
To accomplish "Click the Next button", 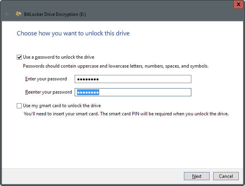I will click(196, 176).
